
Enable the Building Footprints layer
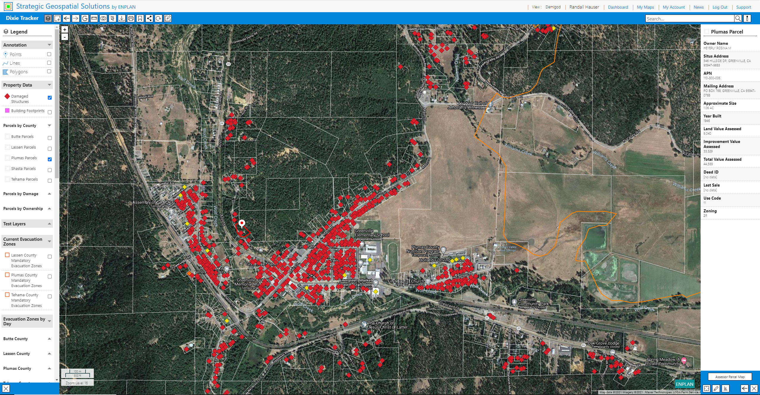point(50,112)
